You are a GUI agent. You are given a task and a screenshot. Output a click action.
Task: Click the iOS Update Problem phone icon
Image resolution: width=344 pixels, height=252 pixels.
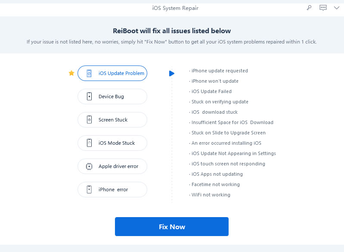click(x=89, y=73)
